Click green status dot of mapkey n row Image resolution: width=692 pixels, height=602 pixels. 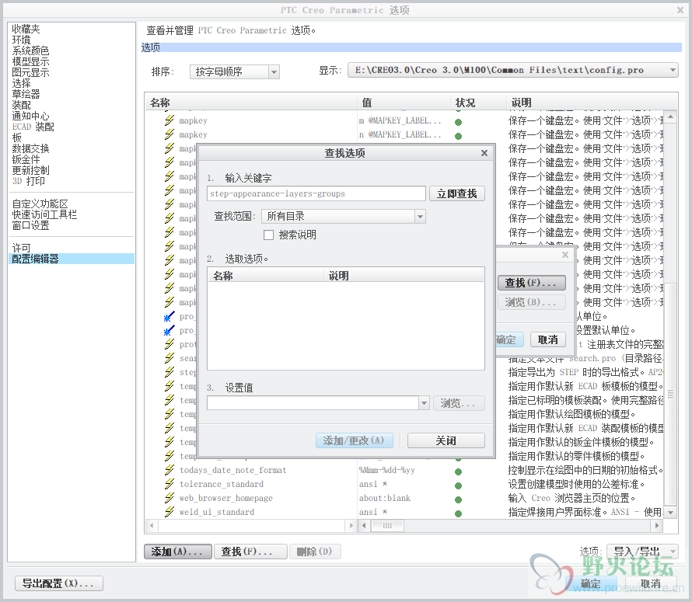(459, 136)
